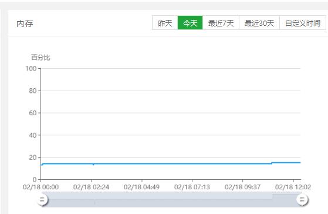Show memory for 最近7天
The height and width of the screenshot is (214, 328).
(x=221, y=23)
